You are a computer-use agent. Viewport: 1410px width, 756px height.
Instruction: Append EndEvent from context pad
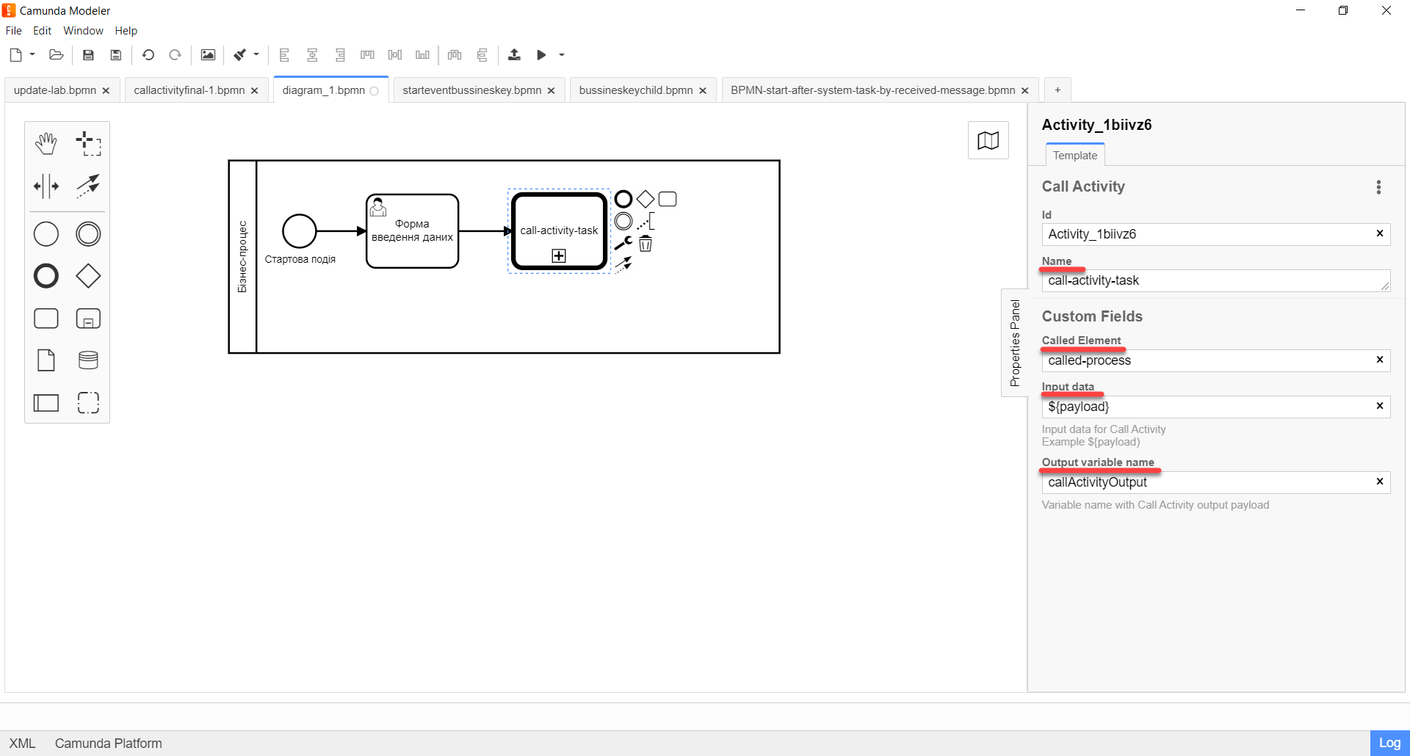click(x=623, y=199)
